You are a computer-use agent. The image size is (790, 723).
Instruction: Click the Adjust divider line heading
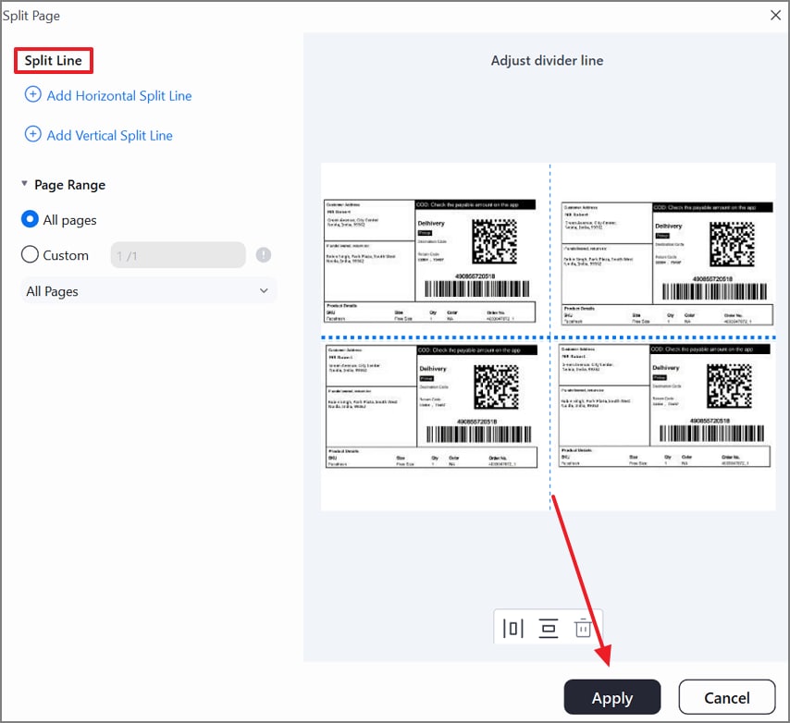pyautogui.click(x=547, y=60)
